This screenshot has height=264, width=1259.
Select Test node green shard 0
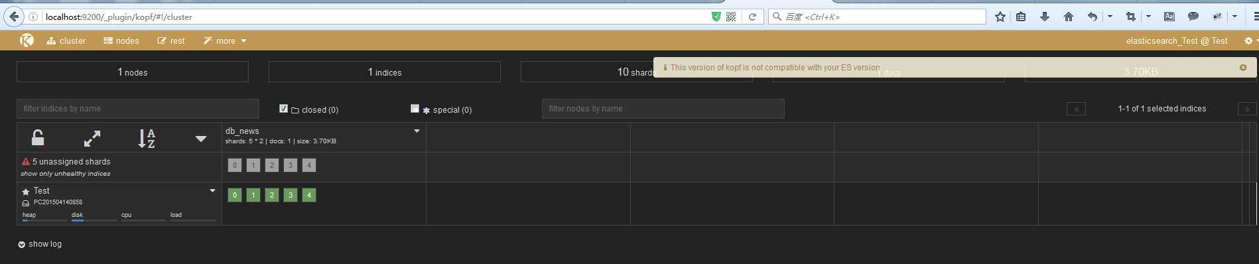235,195
